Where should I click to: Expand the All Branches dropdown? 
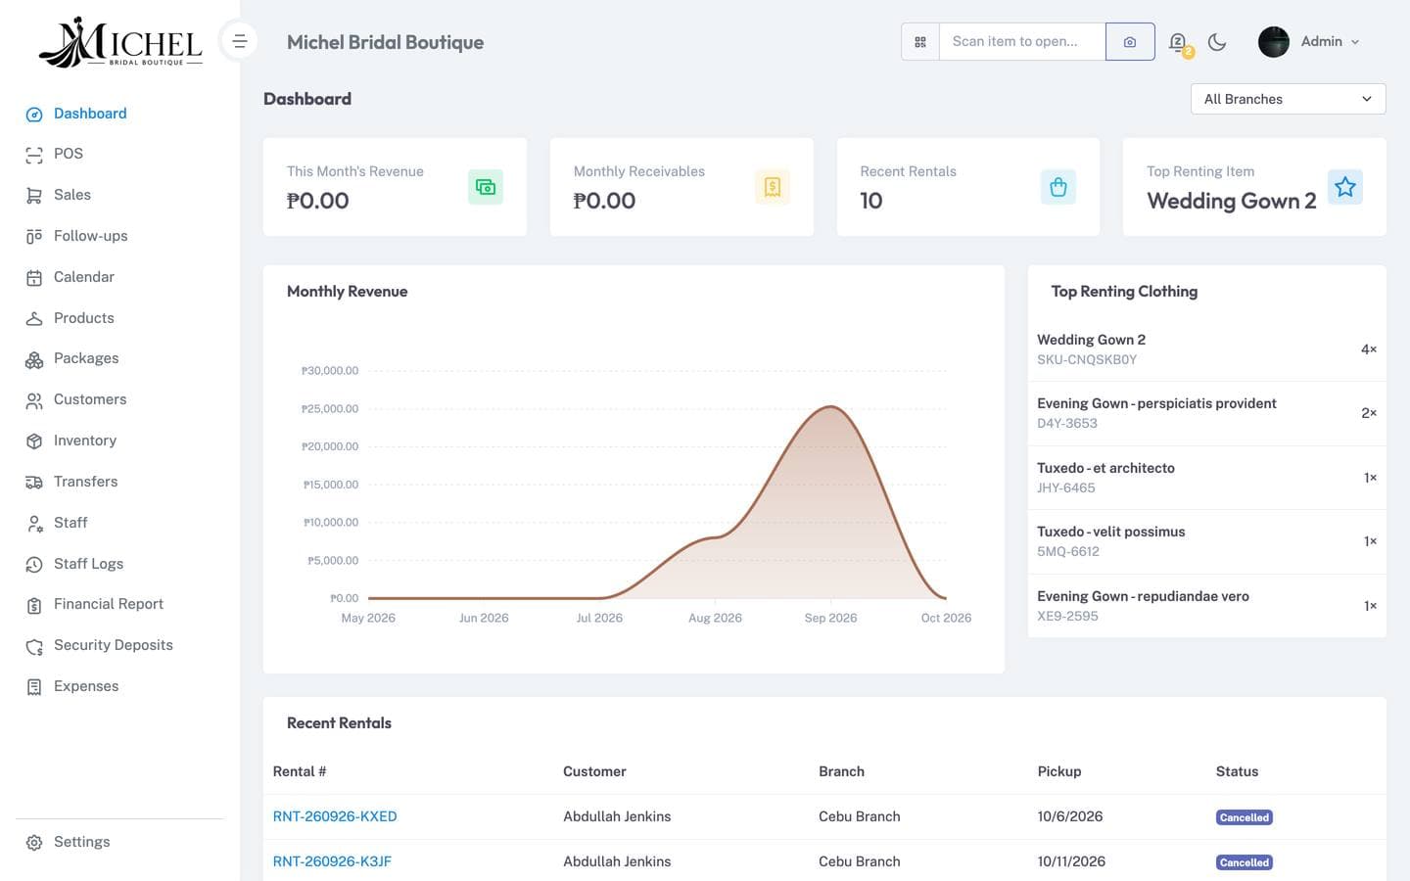click(1288, 99)
